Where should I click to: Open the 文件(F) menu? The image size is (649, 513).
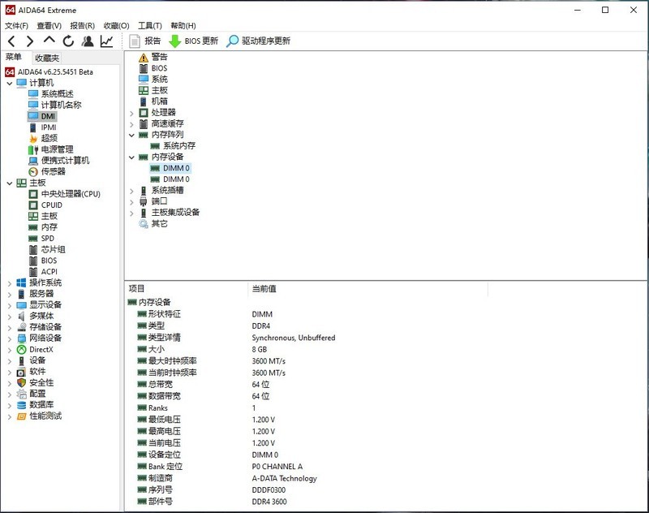(x=16, y=26)
